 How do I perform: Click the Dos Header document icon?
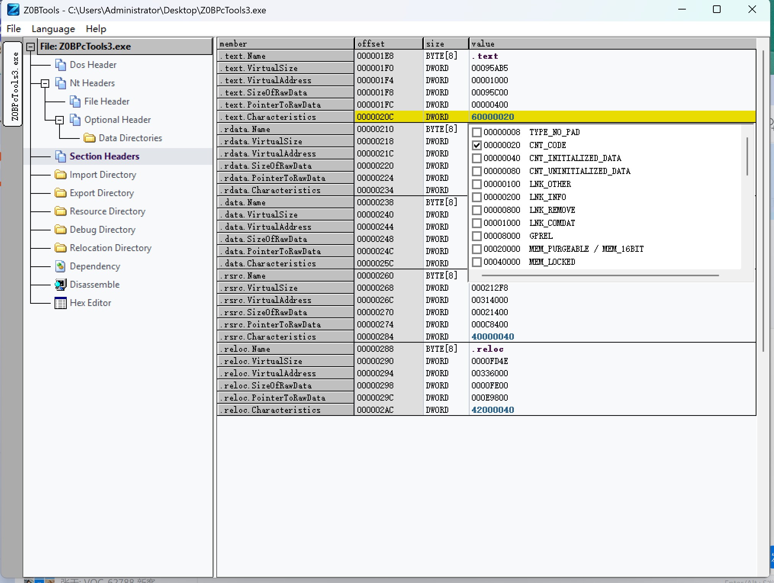coord(61,64)
